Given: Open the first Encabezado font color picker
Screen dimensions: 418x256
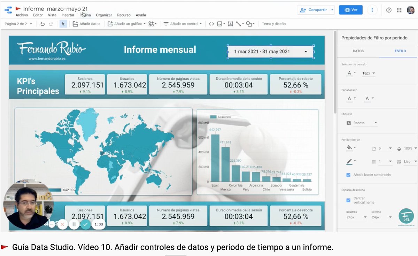Looking at the screenshot, I should pos(351,99).
